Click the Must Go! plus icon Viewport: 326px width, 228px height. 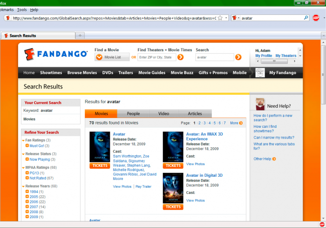[x=27, y=145]
